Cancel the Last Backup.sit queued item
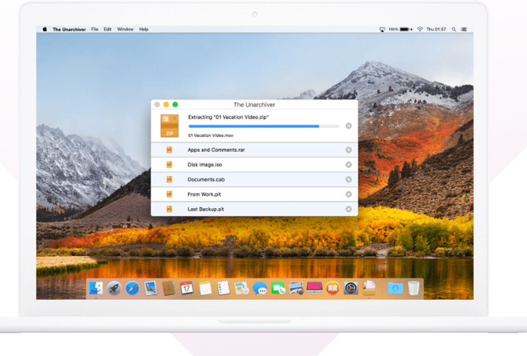Image resolution: width=527 pixels, height=356 pixels. tap(348, 209)
